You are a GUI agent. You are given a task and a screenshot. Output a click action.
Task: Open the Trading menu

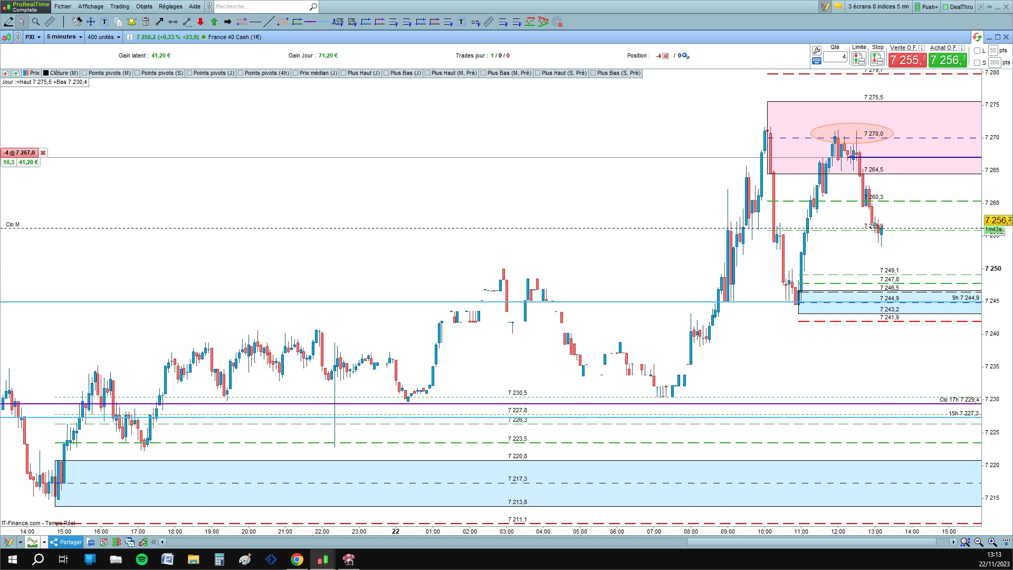pyautogui.click(x=119, y=6)
